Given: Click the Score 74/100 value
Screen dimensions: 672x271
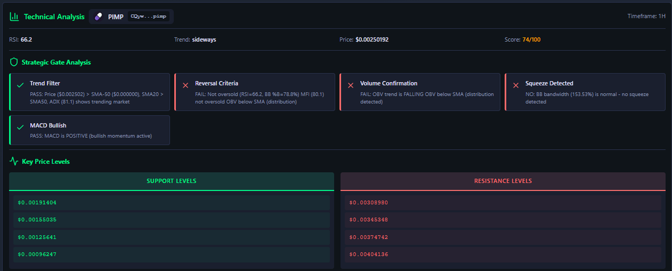Looking at the screenshot, I should (x=531, y=40).
